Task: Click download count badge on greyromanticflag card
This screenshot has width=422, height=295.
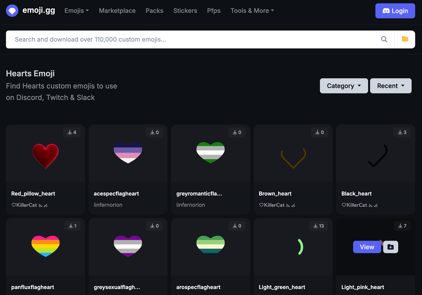Action: click(237, 132)
